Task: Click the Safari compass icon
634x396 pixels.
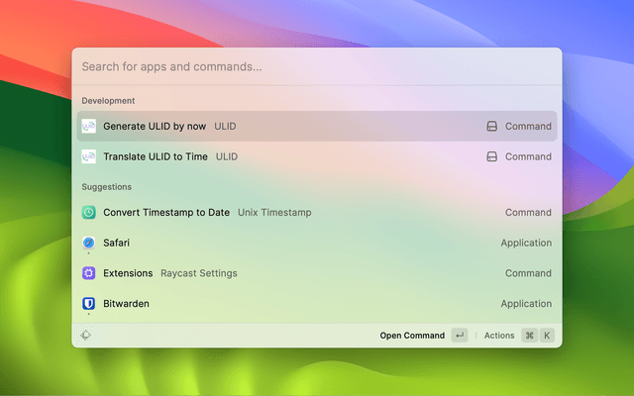Action: point(89,243)
